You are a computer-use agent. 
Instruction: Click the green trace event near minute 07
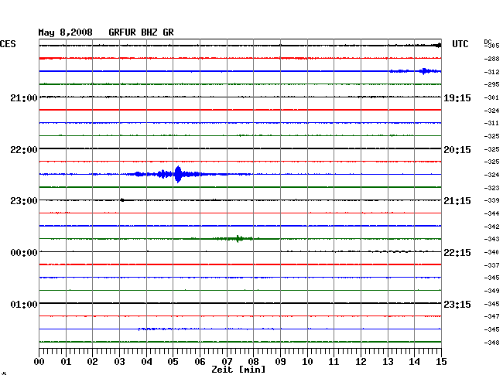point(238,239)
